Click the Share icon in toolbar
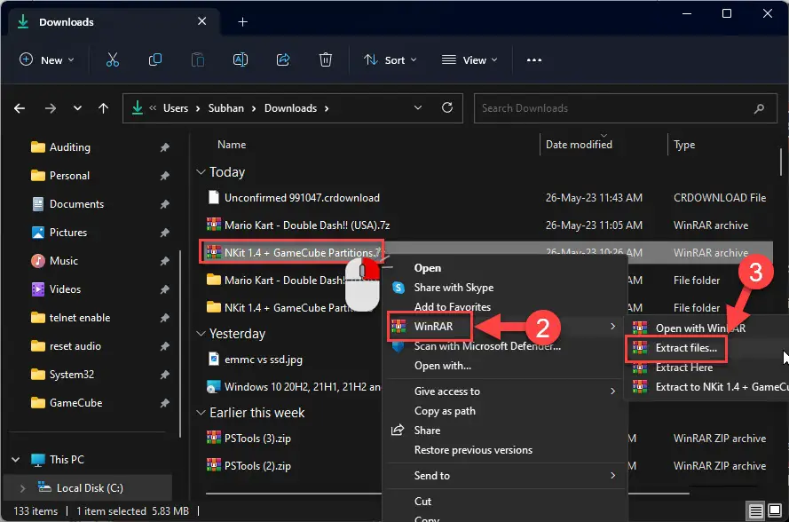 [x=283, y=59]
